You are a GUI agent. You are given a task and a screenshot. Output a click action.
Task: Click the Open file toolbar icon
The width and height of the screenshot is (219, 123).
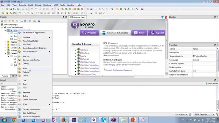pos(7,9)
